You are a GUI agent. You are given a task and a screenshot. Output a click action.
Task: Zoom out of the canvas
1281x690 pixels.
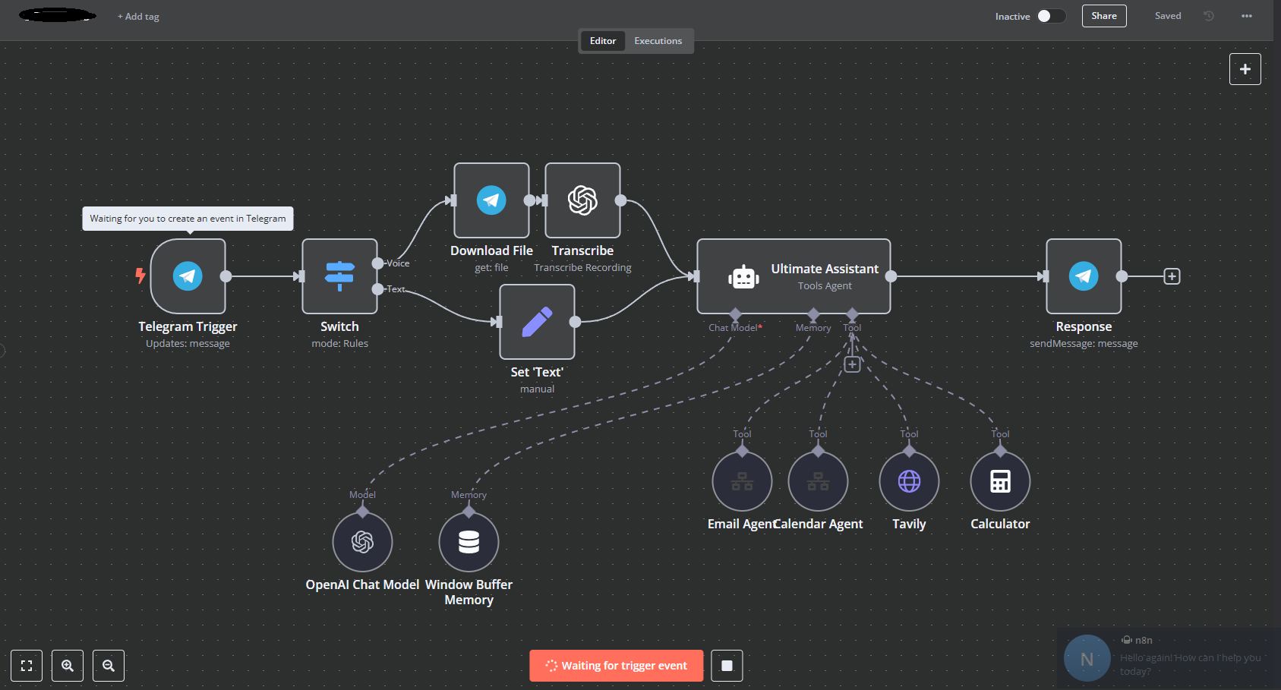pyautogui.click(x=109, y=666)
